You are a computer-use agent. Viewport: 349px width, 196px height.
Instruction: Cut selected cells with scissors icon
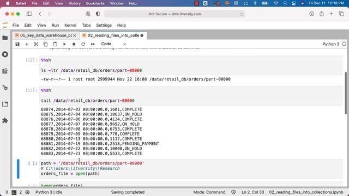click(36, 44)
